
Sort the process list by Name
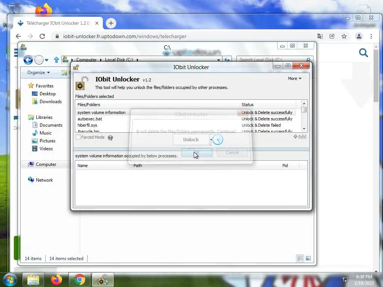[x=103, y=166]
